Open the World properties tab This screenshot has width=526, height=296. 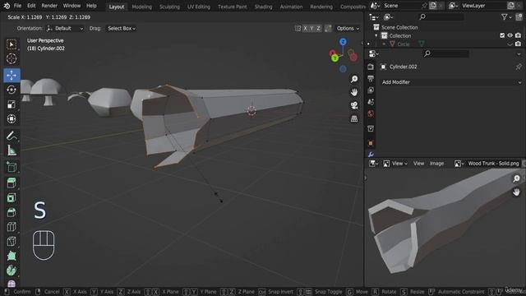[371, 113]
